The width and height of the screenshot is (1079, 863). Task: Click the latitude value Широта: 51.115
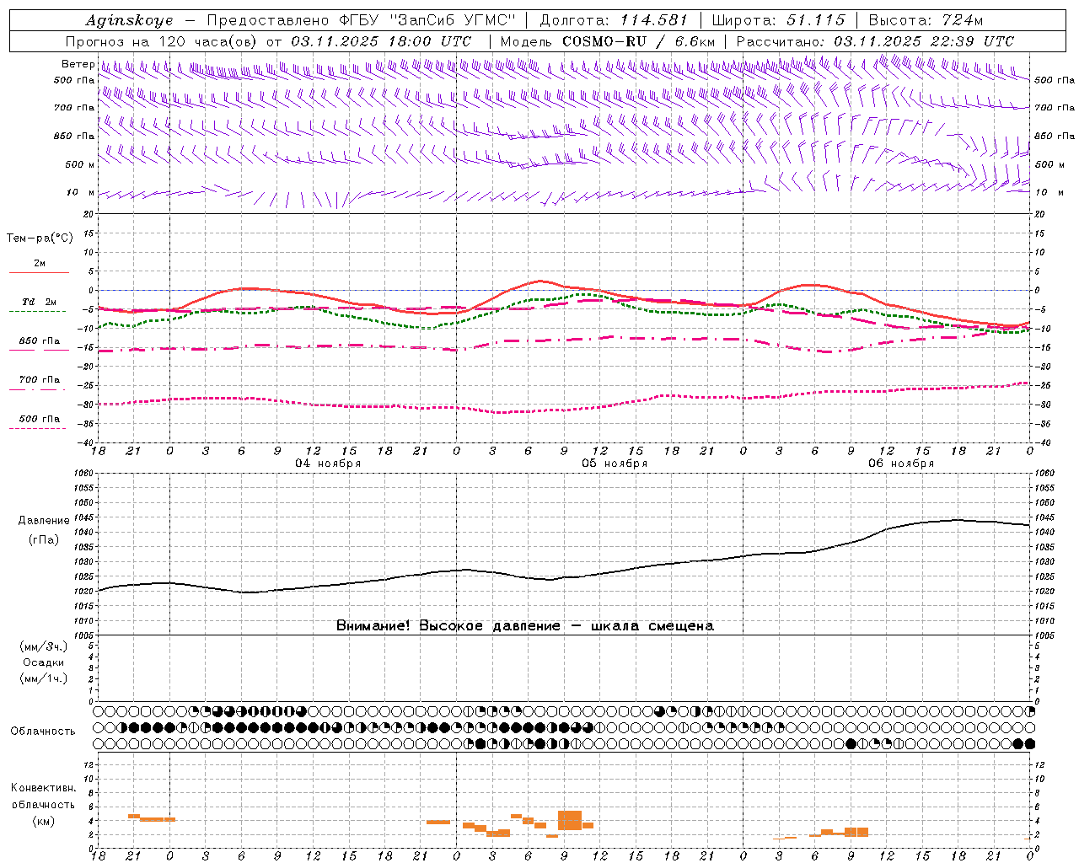tap(779, 20)
